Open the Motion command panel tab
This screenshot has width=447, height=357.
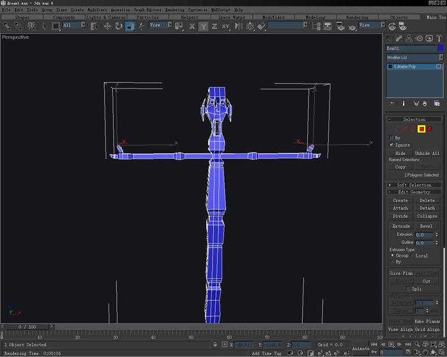click(419, 38)
